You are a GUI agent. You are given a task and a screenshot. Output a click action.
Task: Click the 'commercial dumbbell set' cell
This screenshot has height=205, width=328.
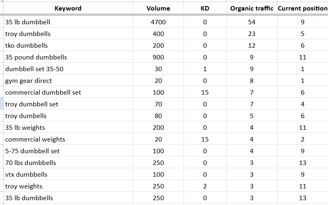[68, 92]
